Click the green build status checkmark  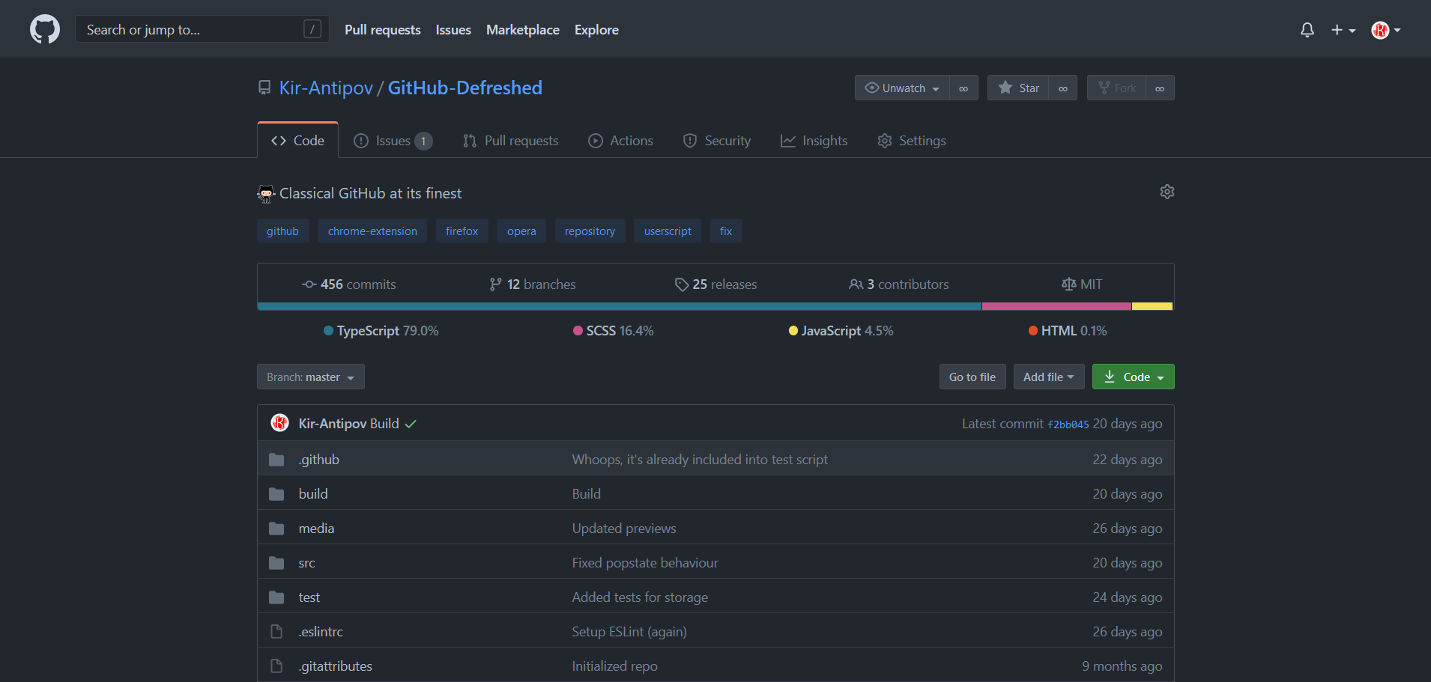point(411,424)
